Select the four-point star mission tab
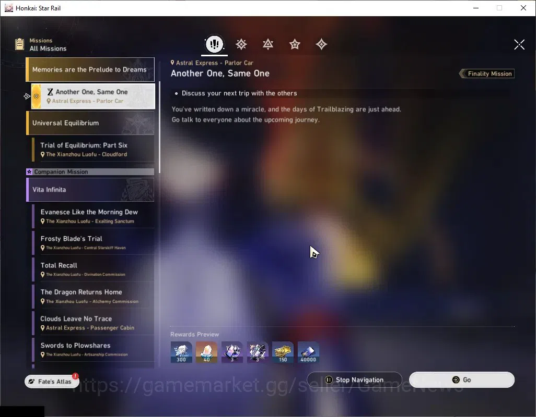 coord(321,44)
